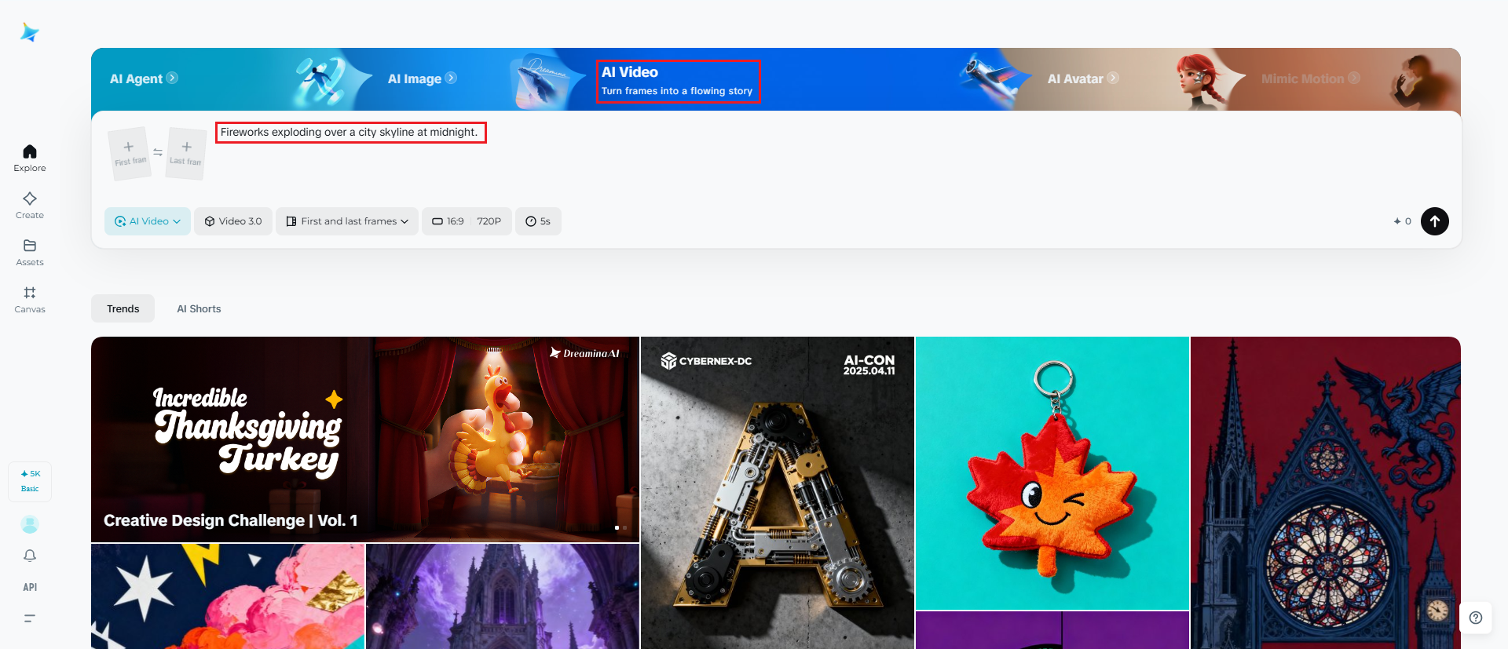This screenshot has height=649, width=1508.
Task: Open the API link in sidebar
Action: [30, 587]
